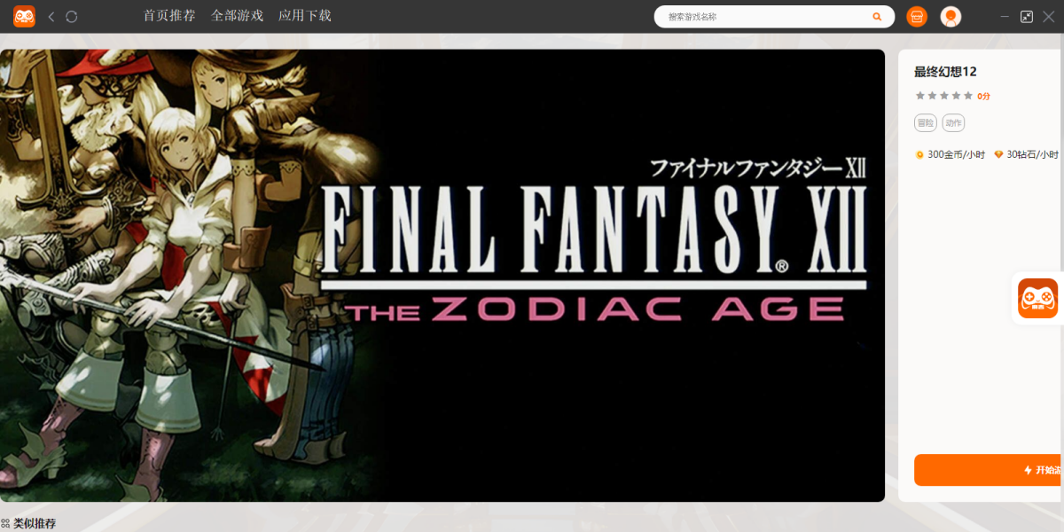
Task: Click the orange app logo in the top-left
Action: tap(24, 16)
